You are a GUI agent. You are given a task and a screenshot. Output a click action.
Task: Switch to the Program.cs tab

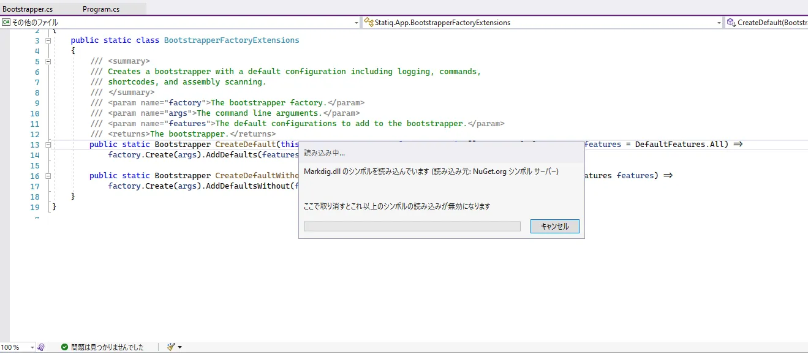[101, 9]
